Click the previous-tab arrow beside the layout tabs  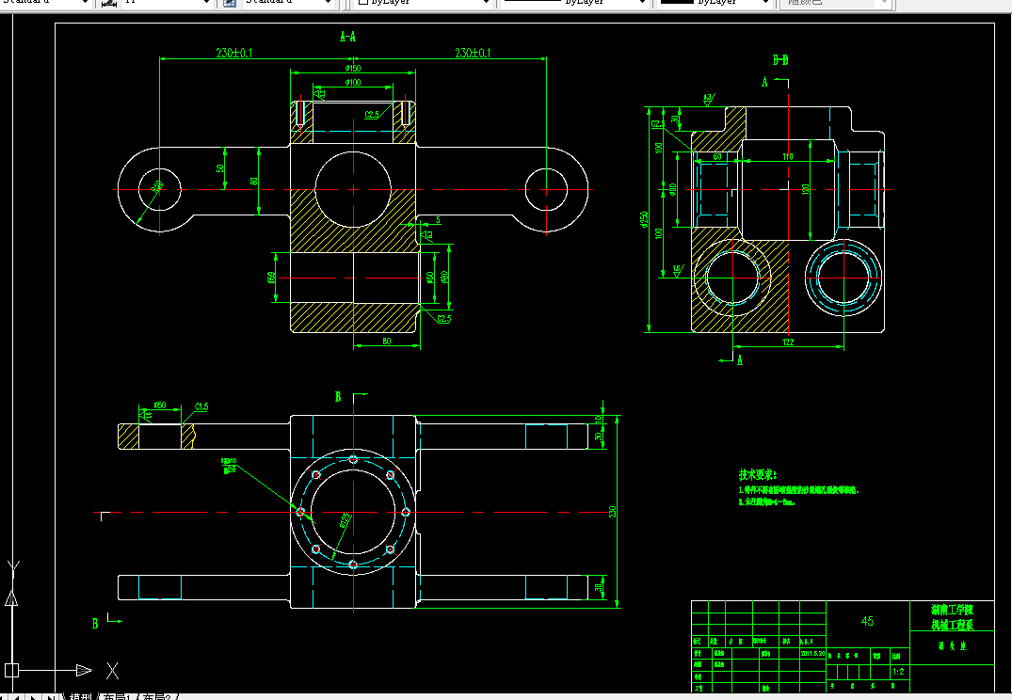pyautogui.click(x=17, y=697)
